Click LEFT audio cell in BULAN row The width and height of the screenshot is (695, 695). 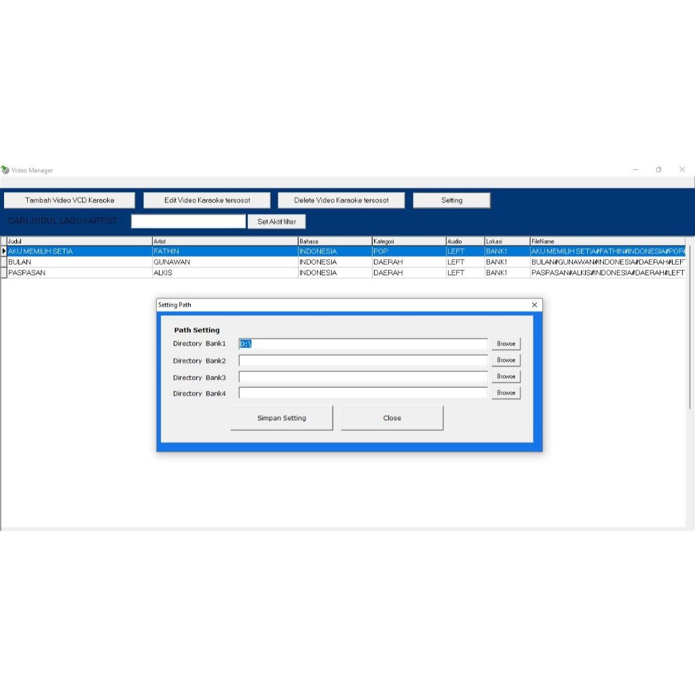(465, 262)
